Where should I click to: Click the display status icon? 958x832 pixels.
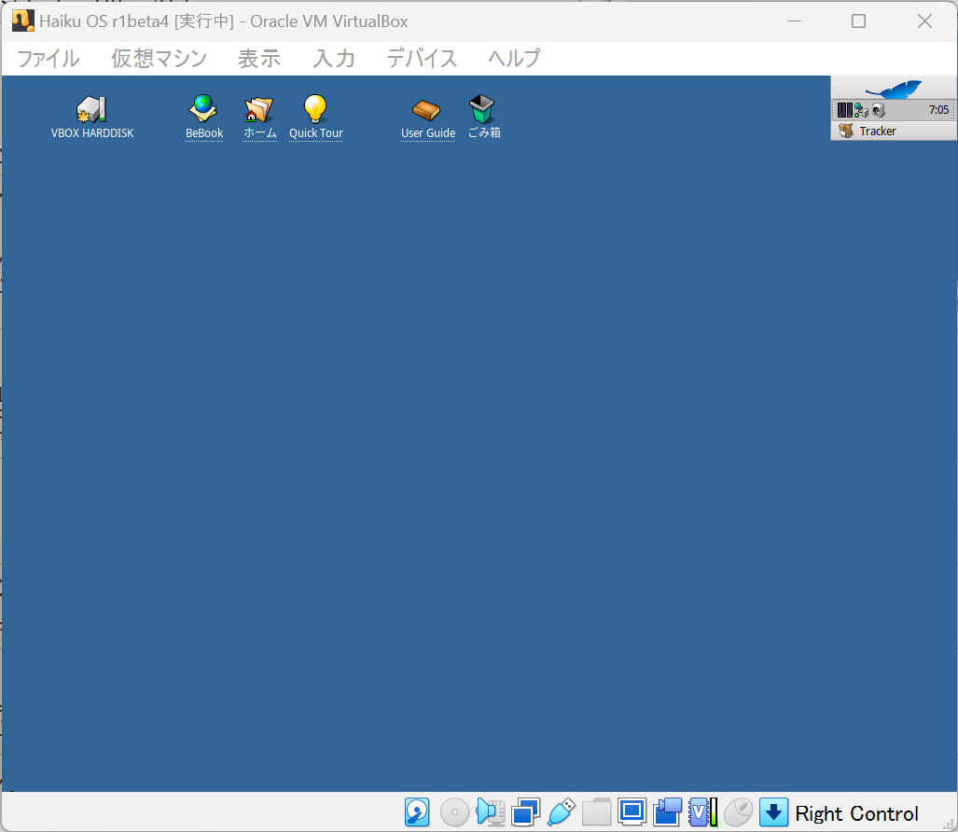click(632, 812)
